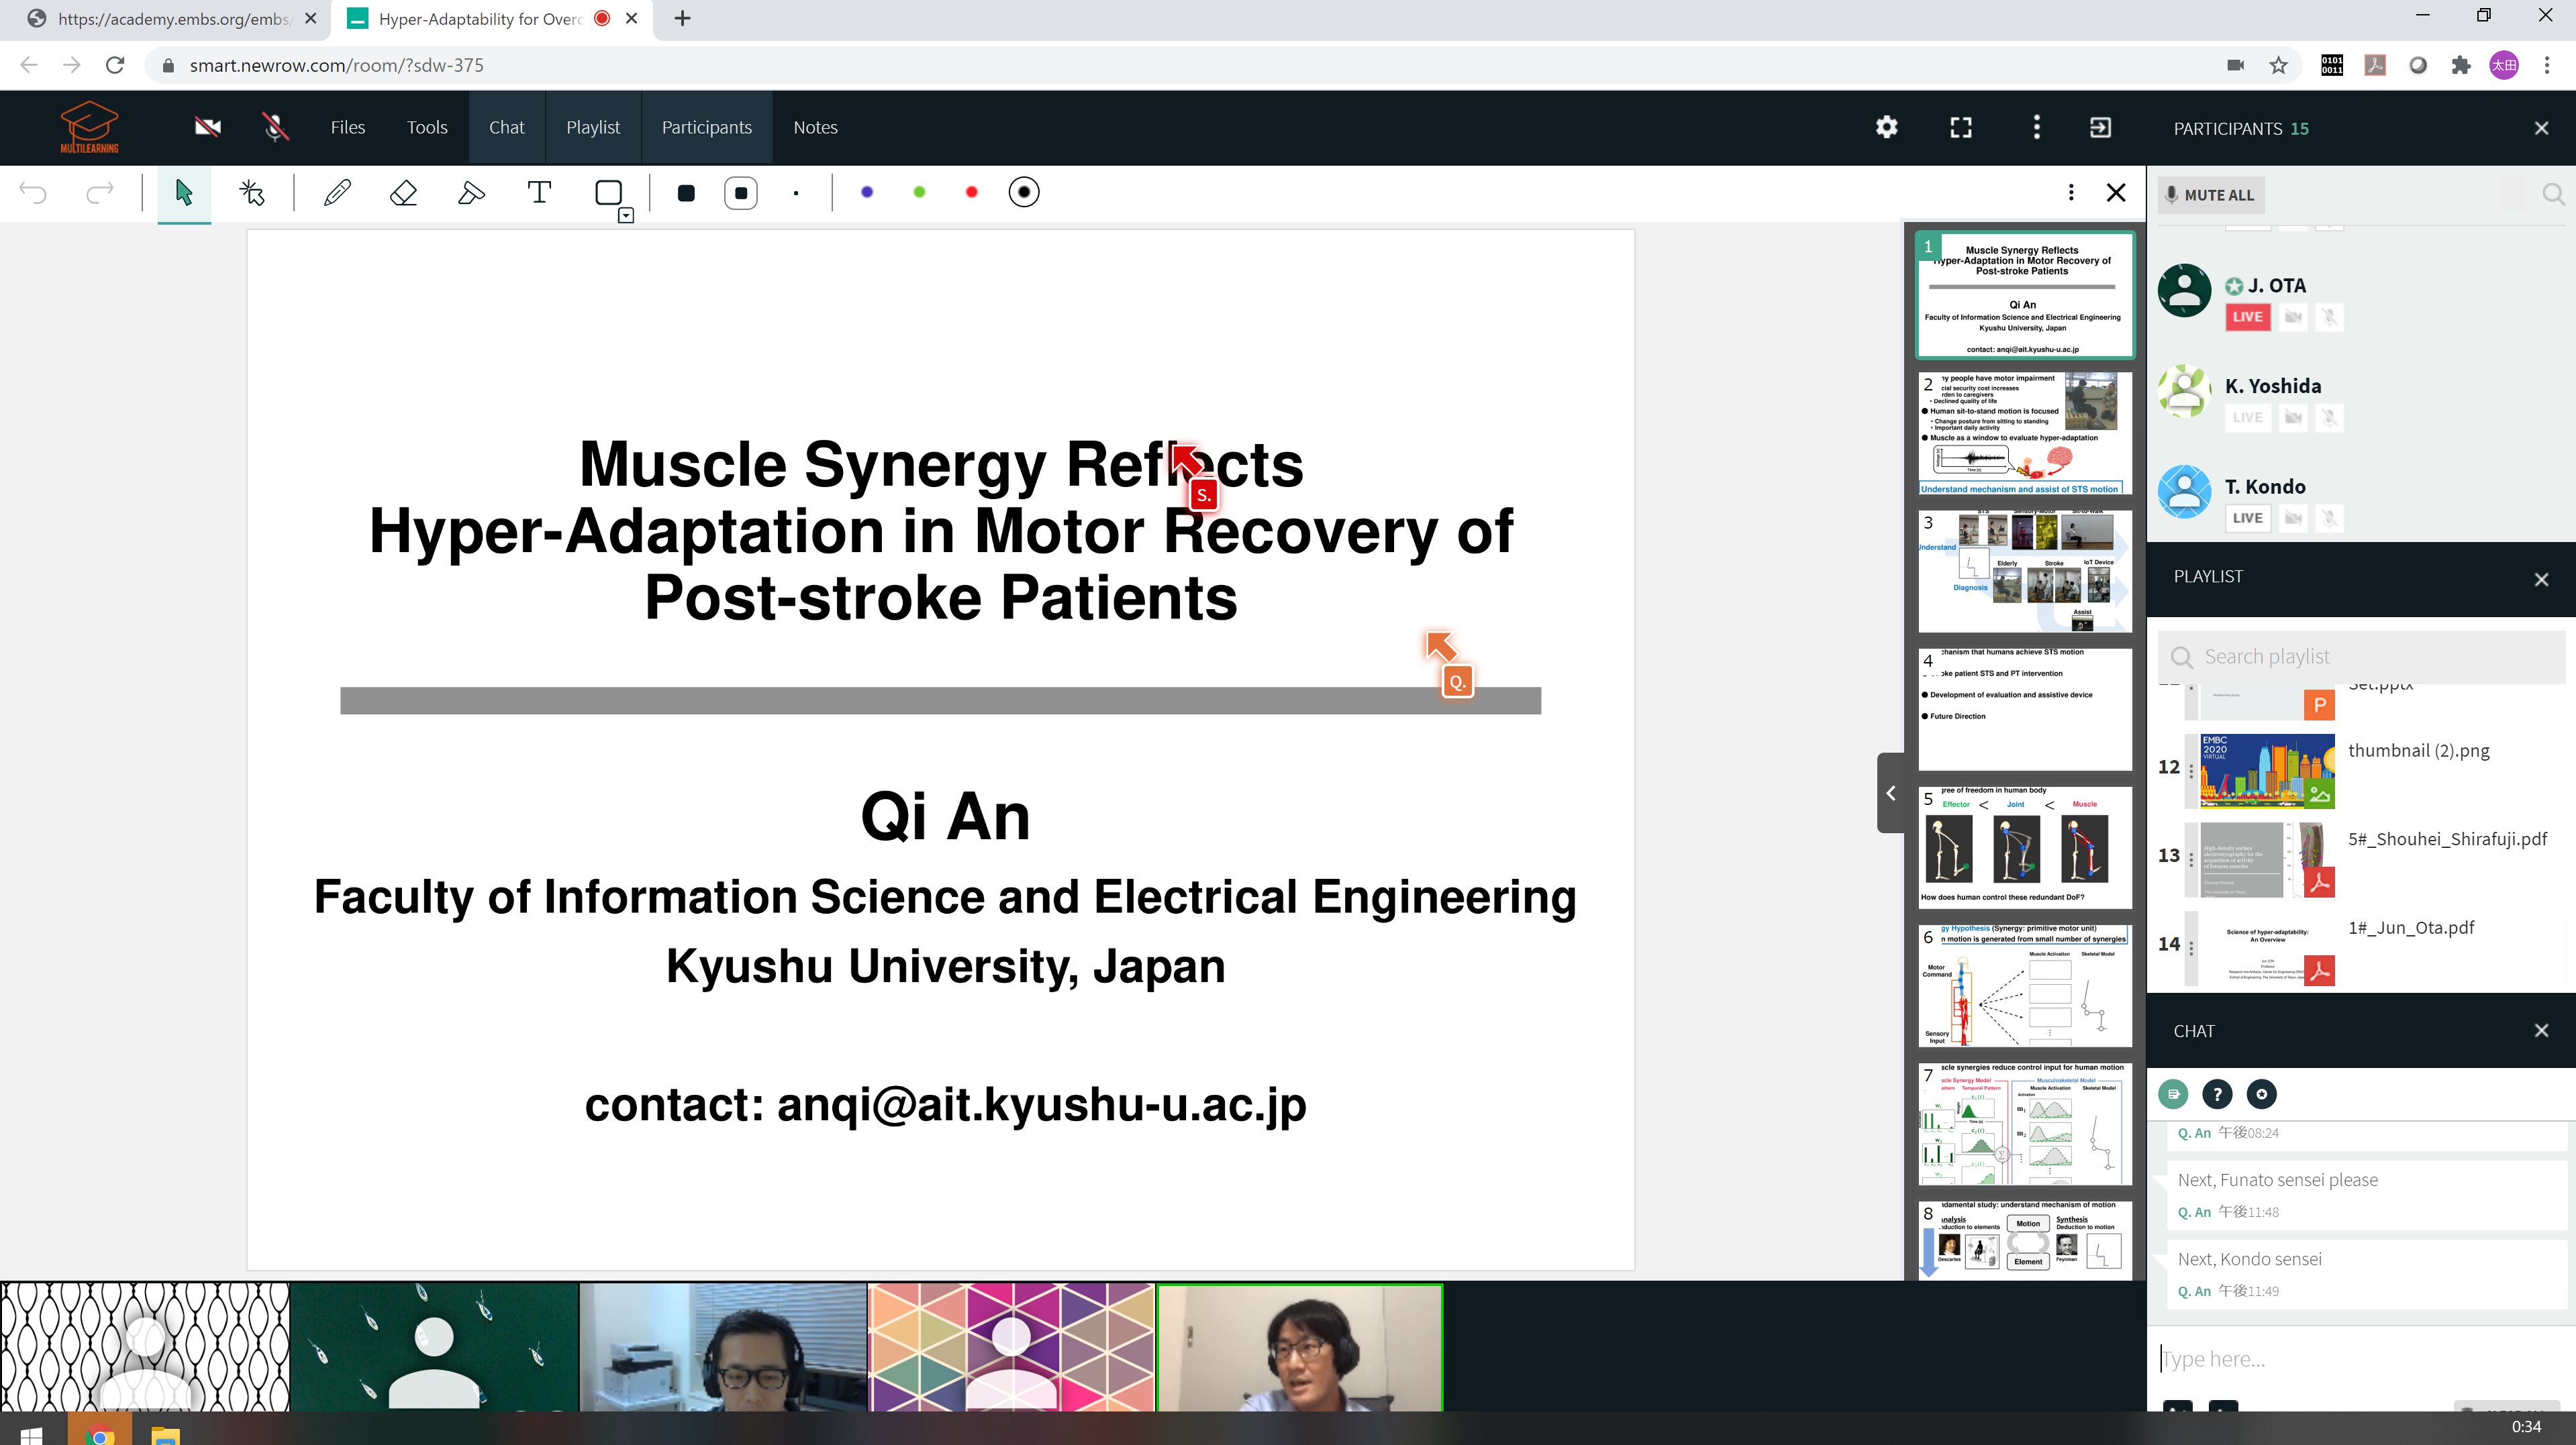This screenshot has height=1445, width=2576.
Task: Toggle T. Kondo LIVE status
Action: (2248, 518)
